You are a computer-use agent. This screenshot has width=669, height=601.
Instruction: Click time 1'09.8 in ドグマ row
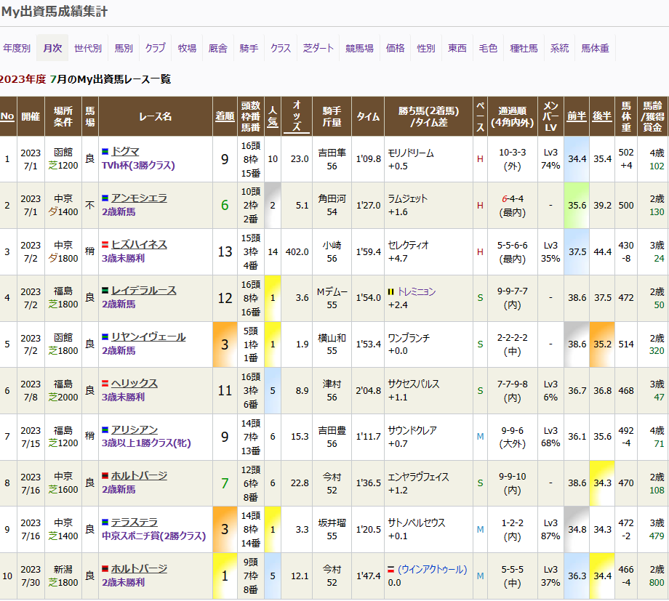point(368,159)
